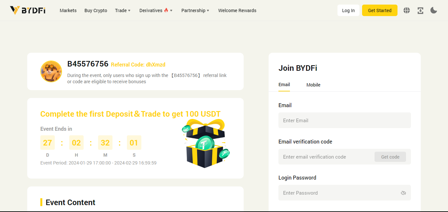Click the Event Ends in label

[x=56, y=129]
